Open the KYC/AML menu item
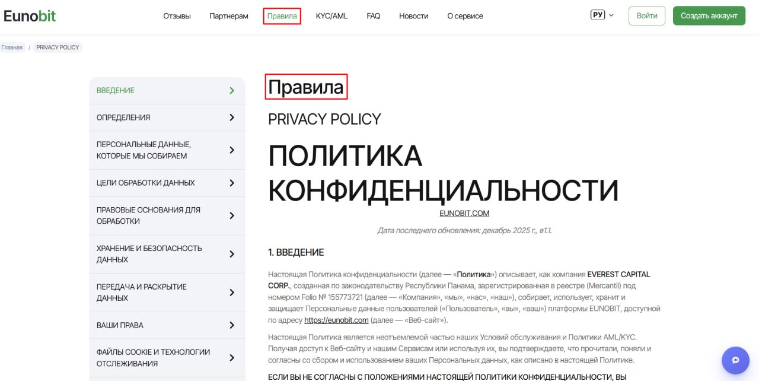 (331, 16)
